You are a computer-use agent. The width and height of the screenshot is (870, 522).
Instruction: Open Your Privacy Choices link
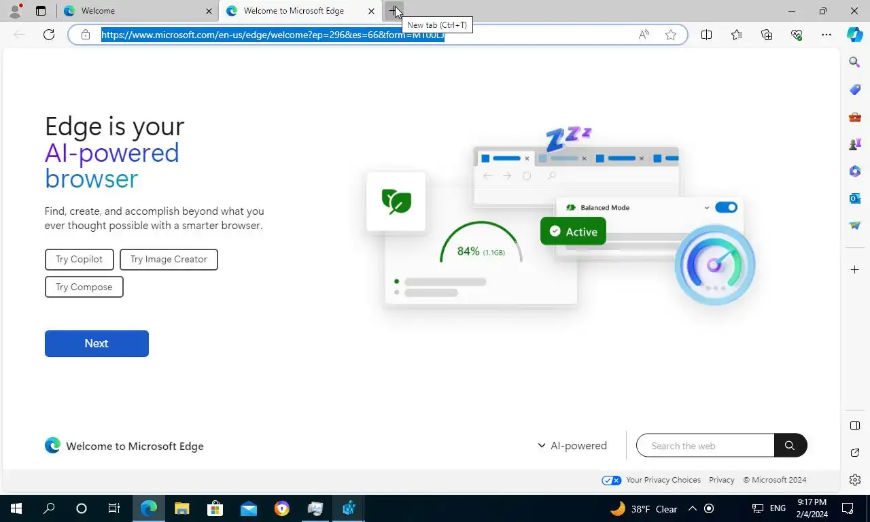tap(663, 480)
